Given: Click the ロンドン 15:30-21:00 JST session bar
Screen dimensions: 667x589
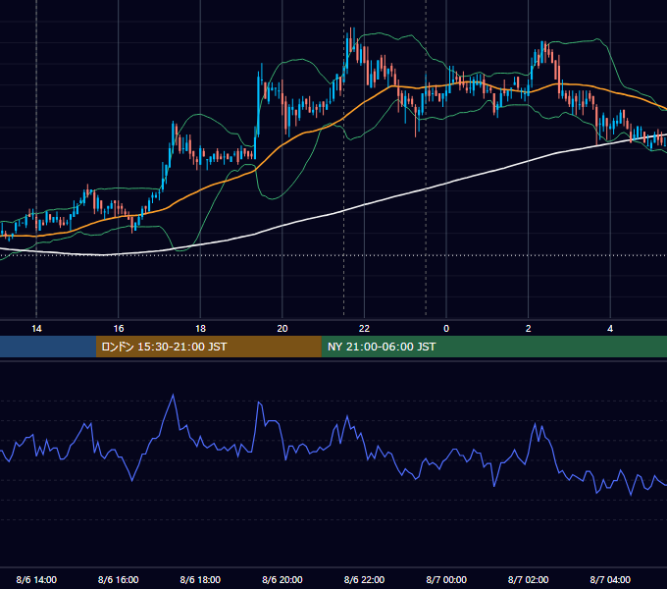Looking at the screenshot, I should [208, 347].
